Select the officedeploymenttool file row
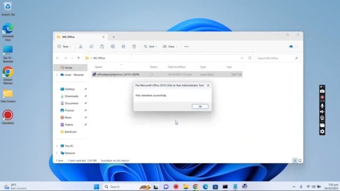Viewport: 340px width, 191px height. click(167, 74)
